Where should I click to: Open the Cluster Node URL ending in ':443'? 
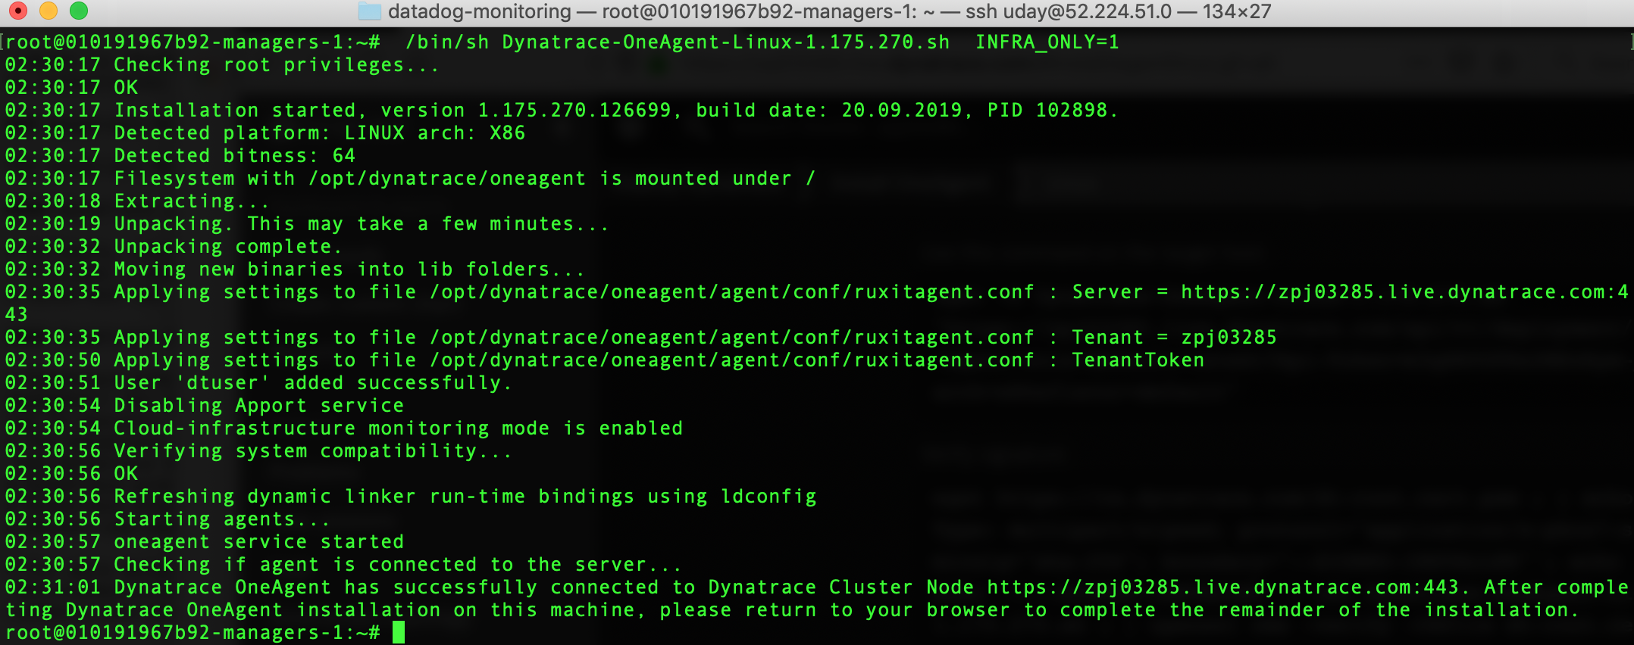(x=1222, y=587)
